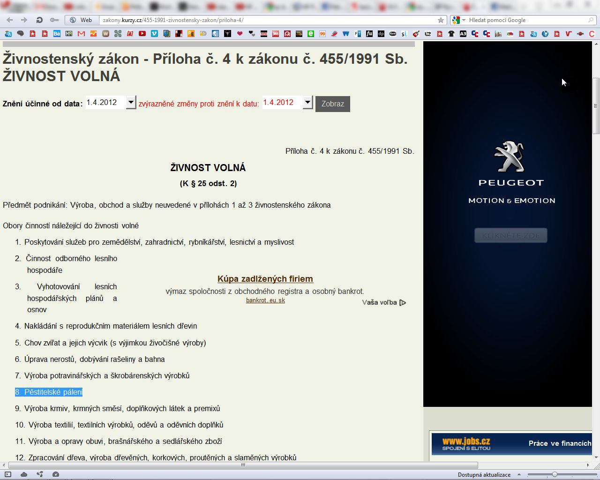This screenshot has width=600, height=480.
Task: Click the password key wand icon
Action: click(x=54, y=20)
